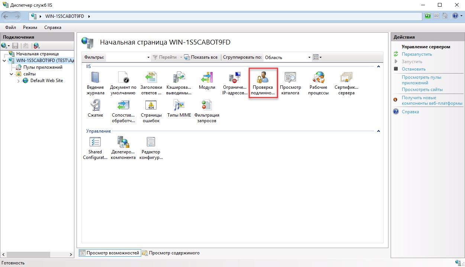This screenshot has height=267, width=465.
Task: Open the Справка menu
Action: pyautogui.click(x=53, y=27)
